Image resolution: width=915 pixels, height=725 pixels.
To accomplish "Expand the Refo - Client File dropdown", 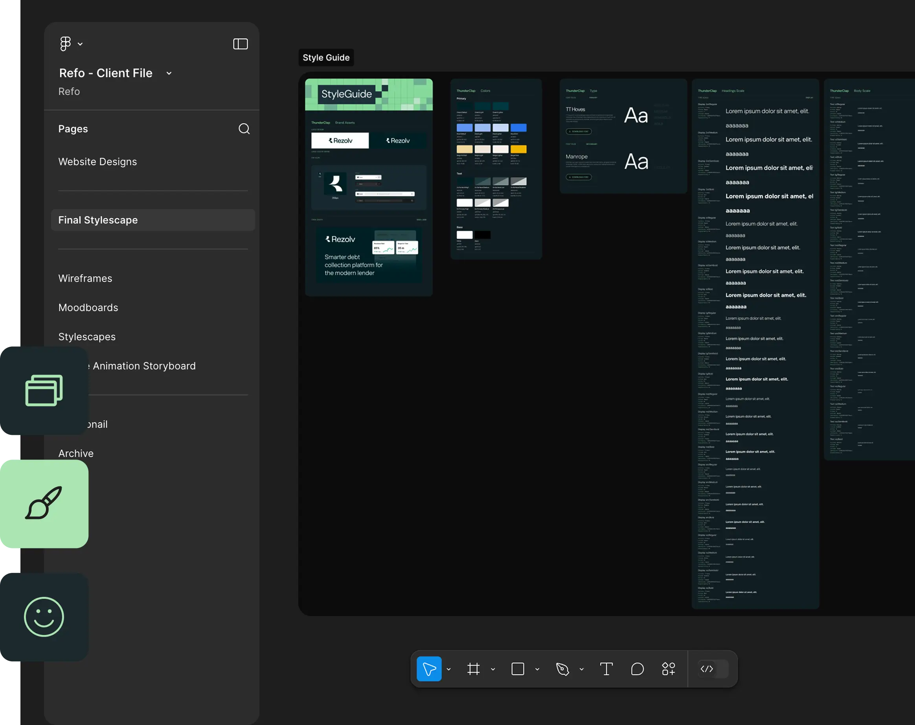I will point(169,74).
